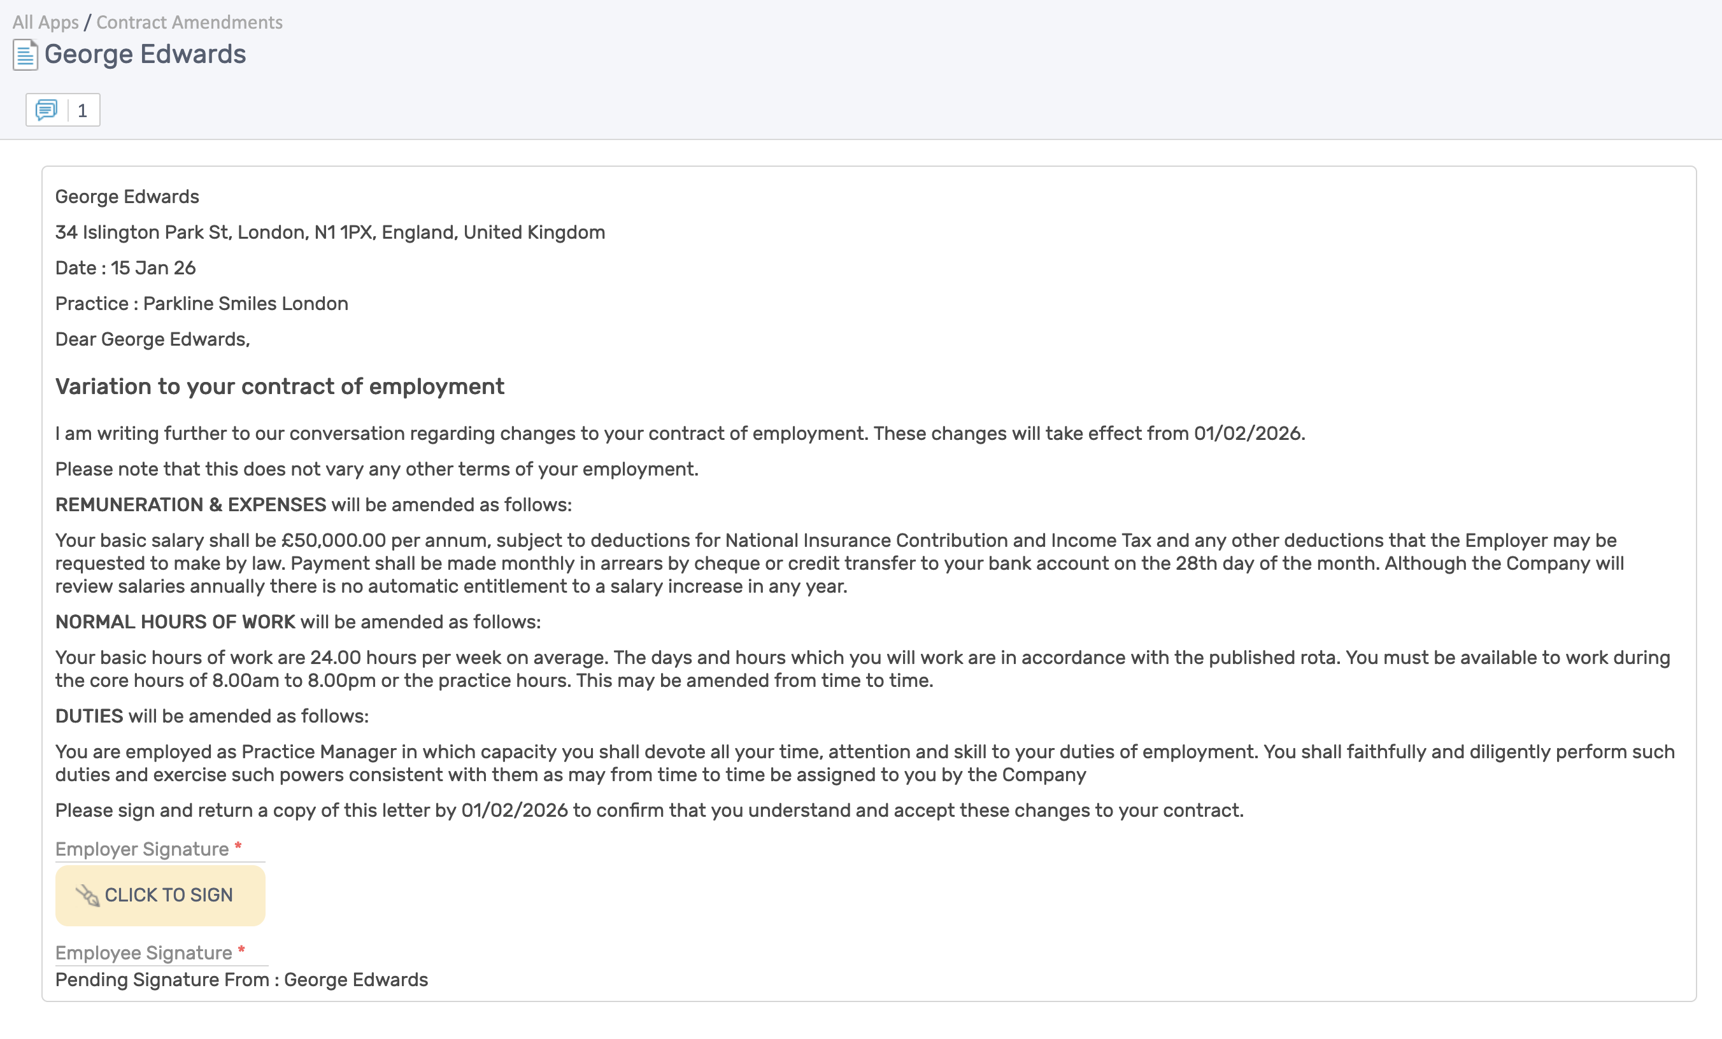Image resolution: width=1722 pixels, height=1039 pixels.
Task: Click the Islington Park St address line
Action: pyautogui.click(x=330, y=232)
